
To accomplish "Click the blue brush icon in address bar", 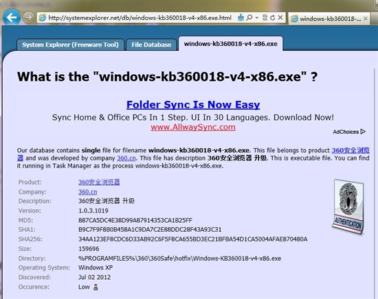I will click(241, 18).
